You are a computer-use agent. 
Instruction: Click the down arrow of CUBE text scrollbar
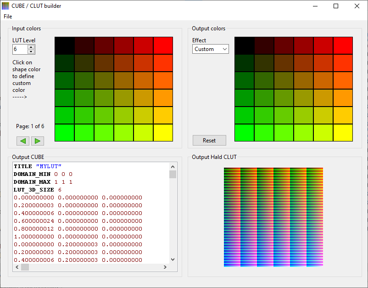tap(173, 260)
